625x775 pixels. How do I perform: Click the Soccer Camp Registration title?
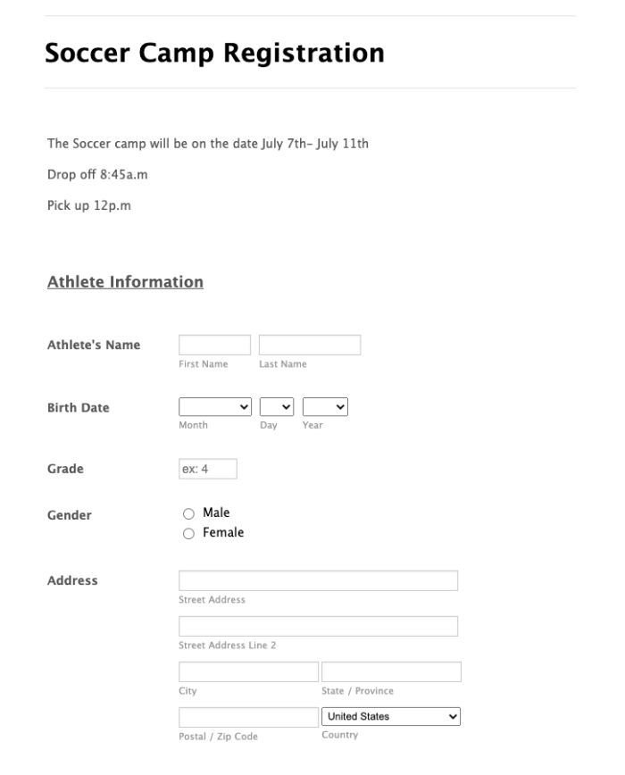(x=215, y=53)
